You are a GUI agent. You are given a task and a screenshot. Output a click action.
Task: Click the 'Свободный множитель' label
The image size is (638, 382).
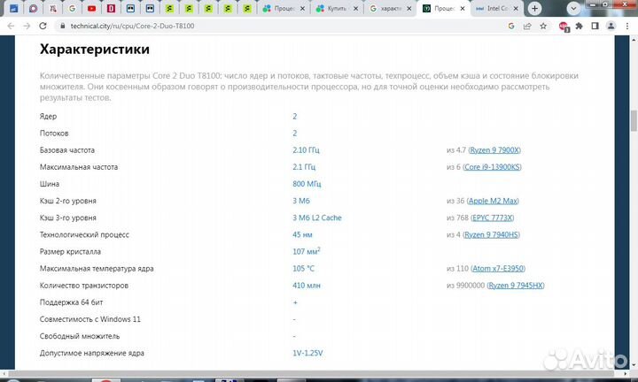click(x=80, y=336)
